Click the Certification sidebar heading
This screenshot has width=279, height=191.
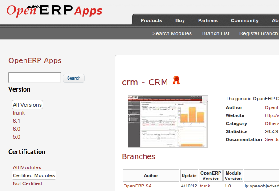tap(27, 152)
